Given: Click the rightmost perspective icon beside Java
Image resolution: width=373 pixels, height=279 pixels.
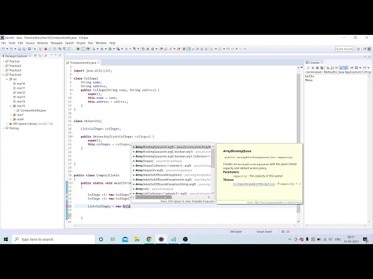Looking at the screenshot, I should (x=369, y=49).
